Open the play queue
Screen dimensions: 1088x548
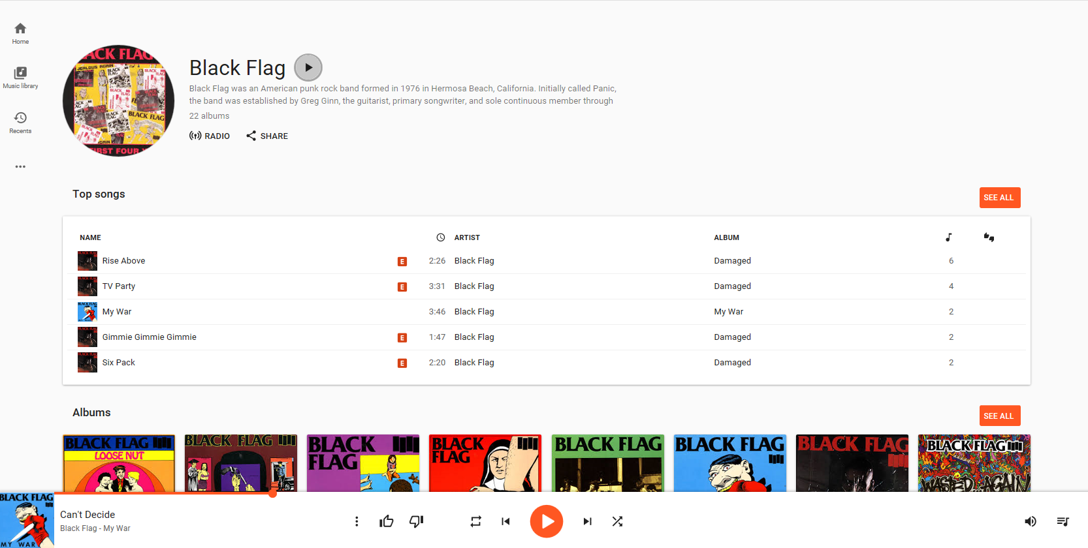coord(1063,521)
